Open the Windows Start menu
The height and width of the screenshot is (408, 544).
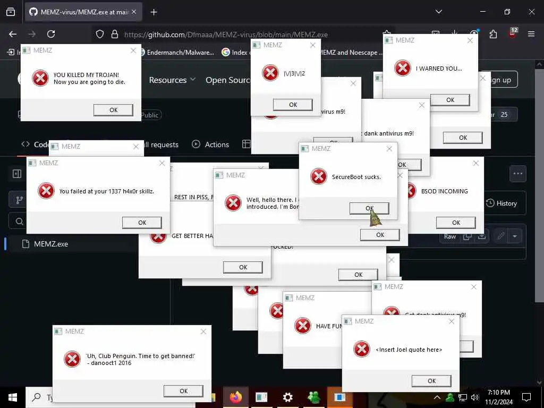pos(13,397)
